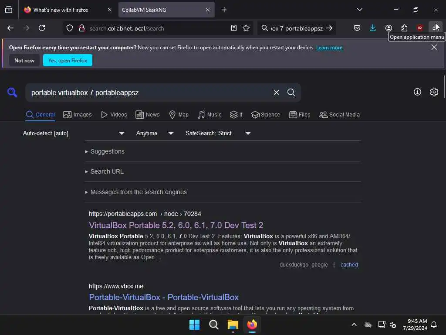Open new browser tab

click(224, 10)
